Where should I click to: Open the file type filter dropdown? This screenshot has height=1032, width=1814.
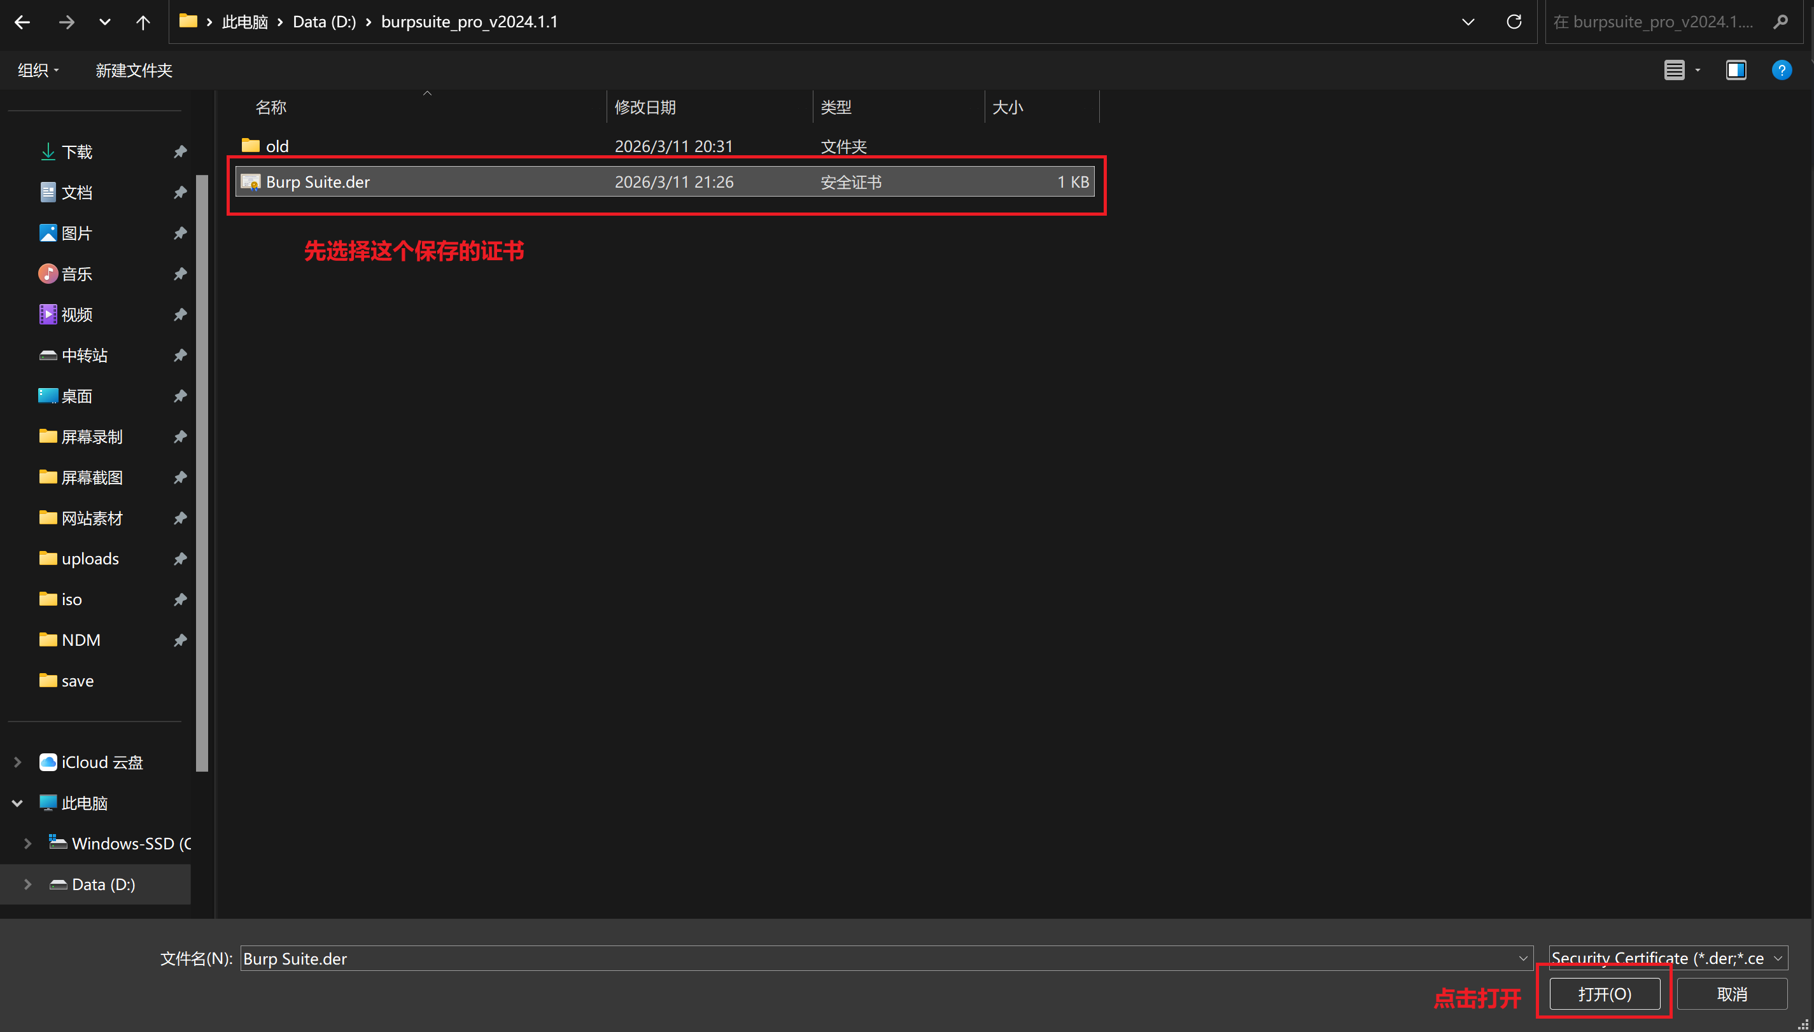tap(1668, 958)
